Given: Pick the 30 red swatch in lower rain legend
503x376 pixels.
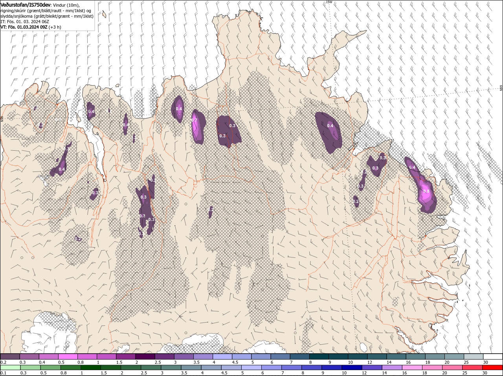Looking at the screenshot, I should [x=492, y=367].
